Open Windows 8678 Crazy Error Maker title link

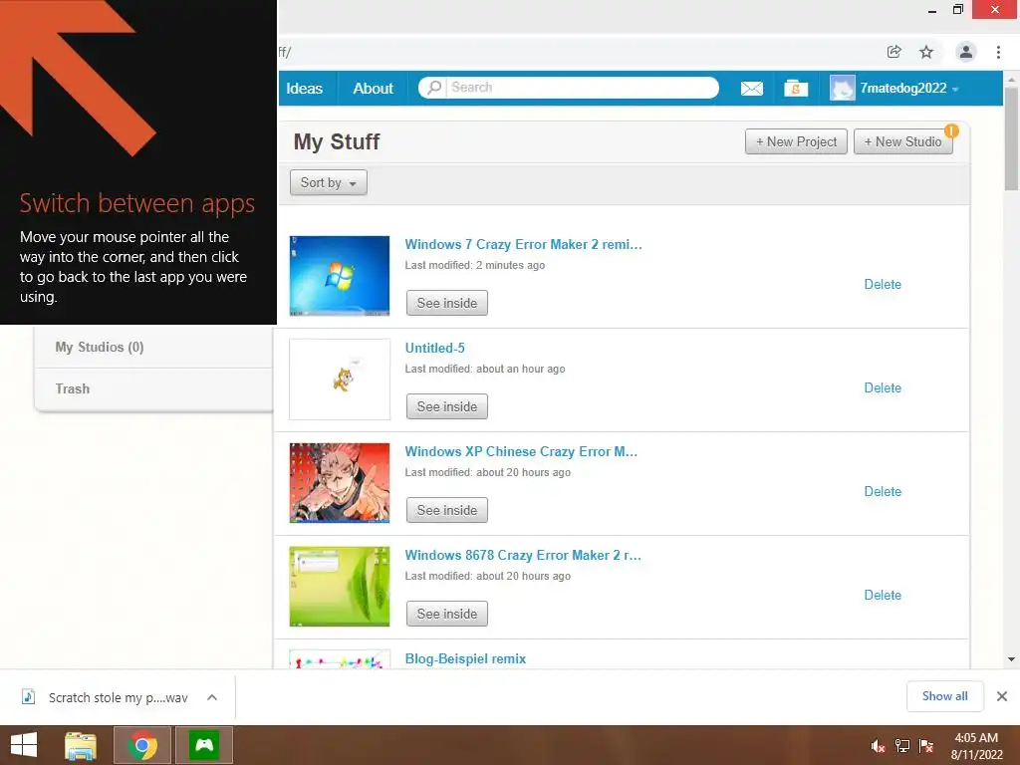coord(523,555)
